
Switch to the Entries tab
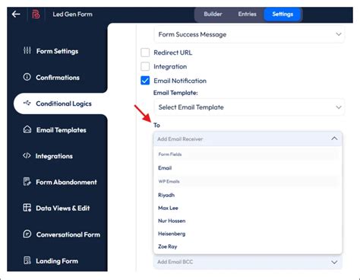(x=247, y=14)
